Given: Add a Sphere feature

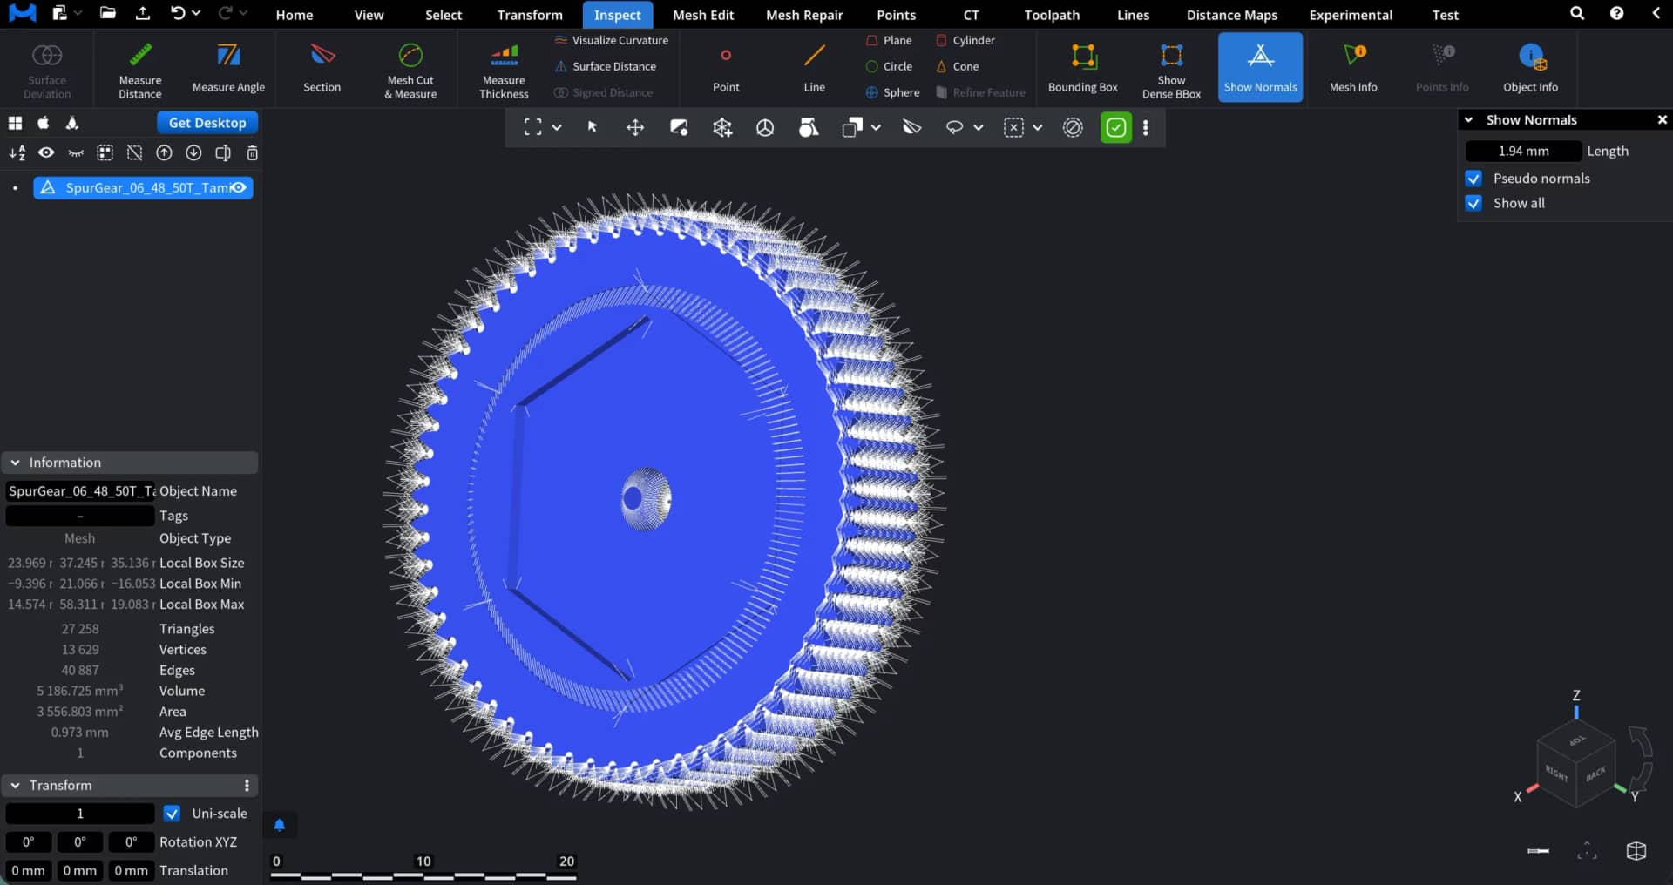Looking at the screenshot, I should coord(892,92).
